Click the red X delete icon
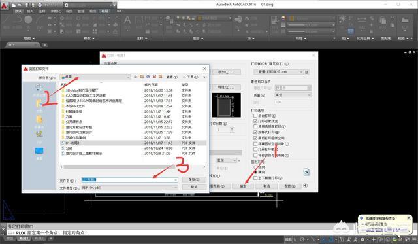418x244 pixels. [x=154, y=77]
